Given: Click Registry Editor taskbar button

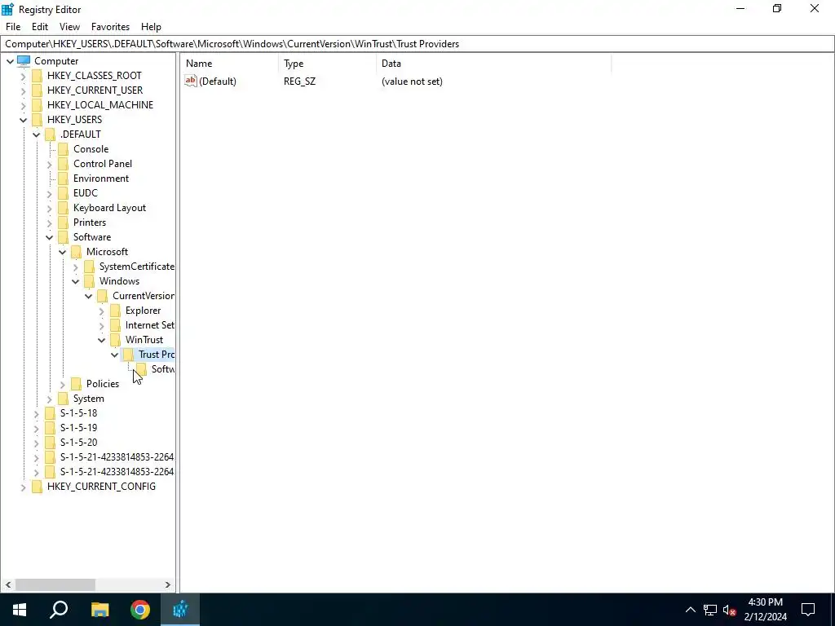Looking at the screenshot, I should 180,610.
